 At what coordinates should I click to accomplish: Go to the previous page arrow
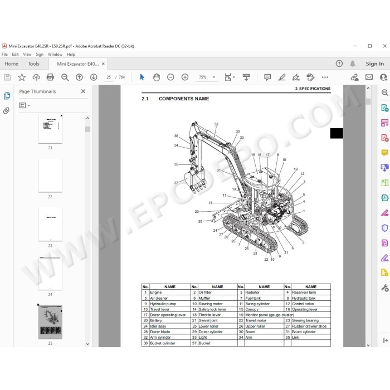79,77
